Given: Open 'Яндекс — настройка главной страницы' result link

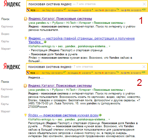Looking at the screenshot, I should pyautogui.click(x=81, y=40).
